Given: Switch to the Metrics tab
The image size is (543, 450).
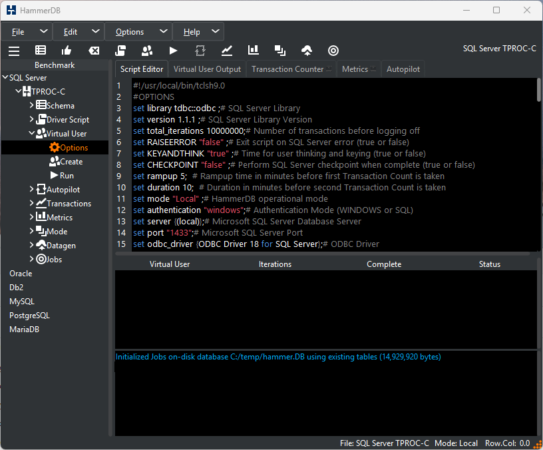Looking at the screenshot, I should pos(359,69).
